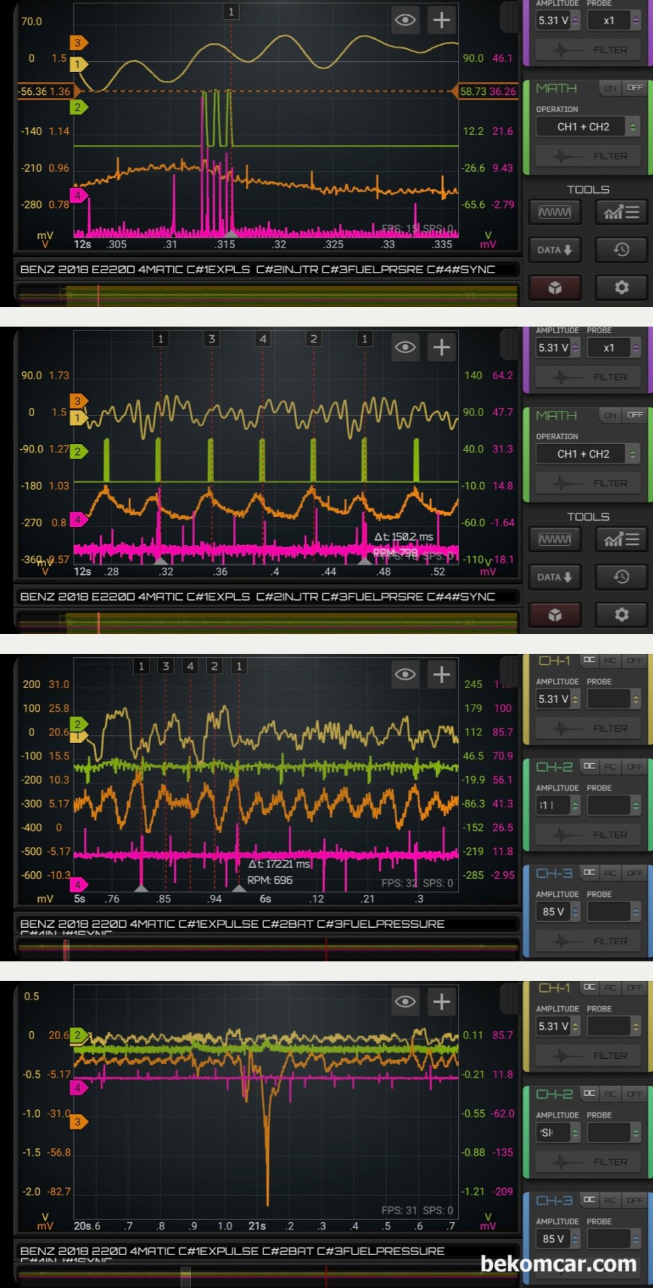Viewport: 653px width, 1288px height.
Task: Click the plus icon in the first scope capture
Action: click(441, 20)
